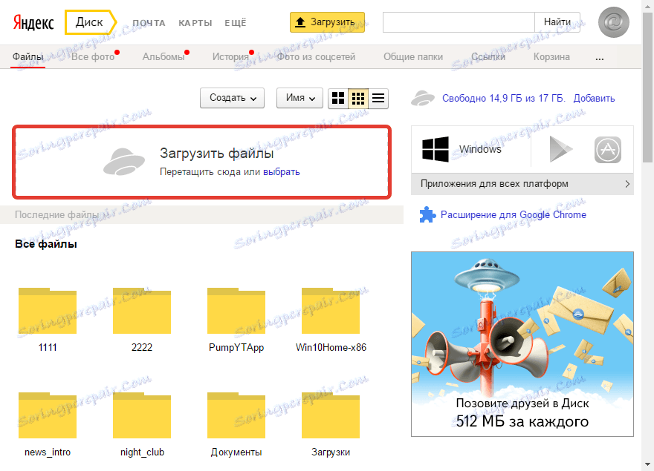Click the Диск logo badge
The height and width of the screenshot is (471, 654).
(89, 22)
